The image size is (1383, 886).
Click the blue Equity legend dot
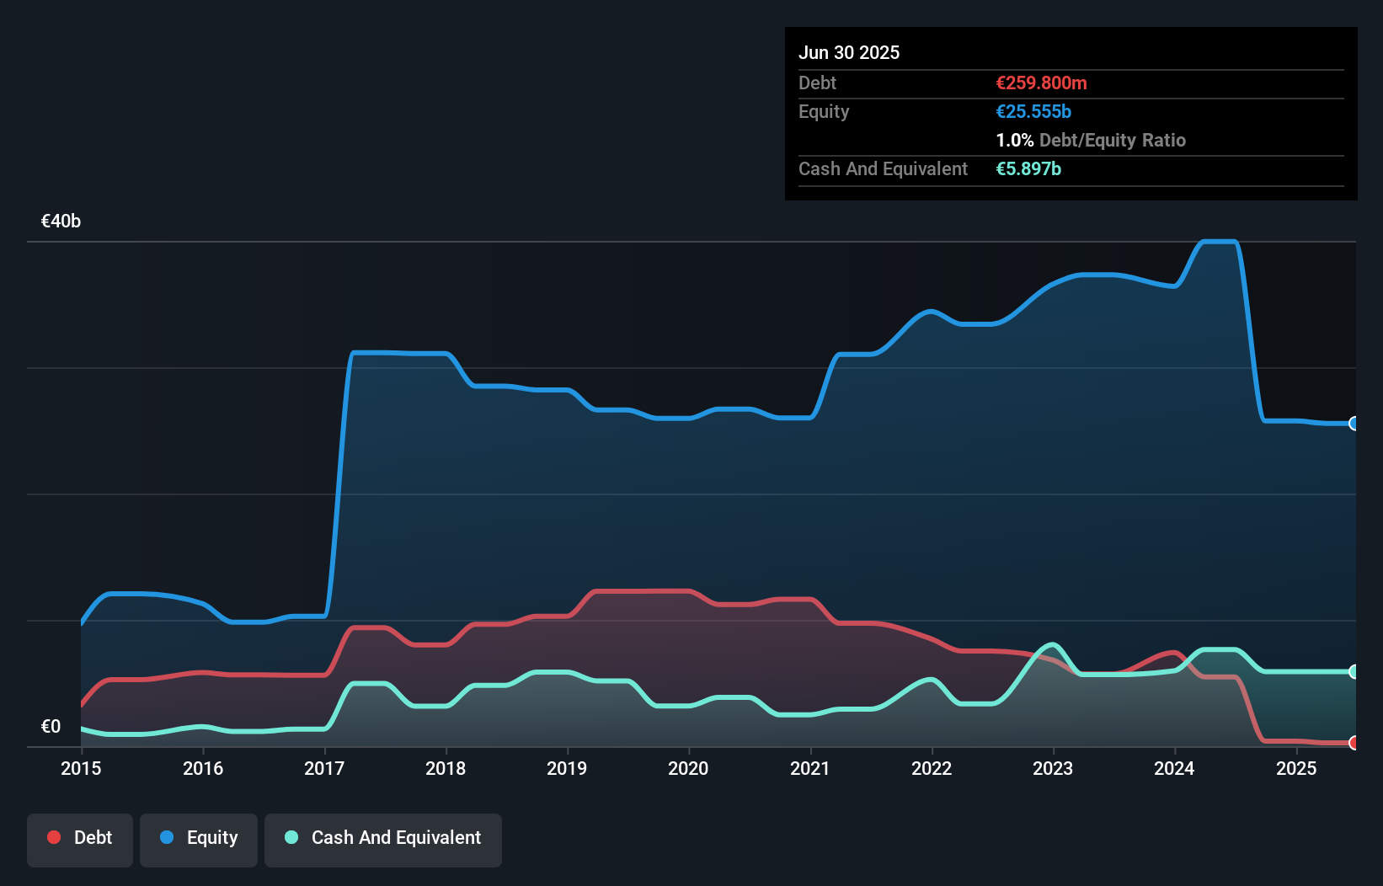168,838
